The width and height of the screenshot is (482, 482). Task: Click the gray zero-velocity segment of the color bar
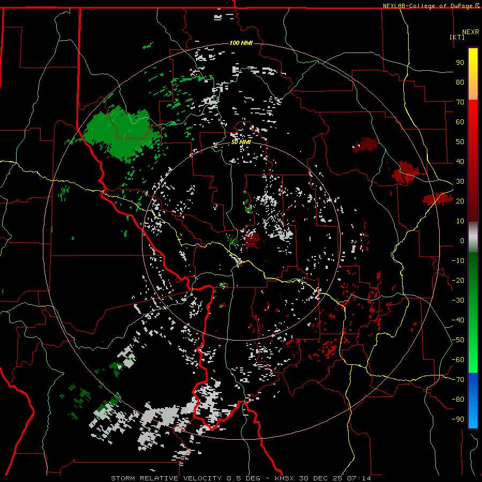tap(473, 237)
